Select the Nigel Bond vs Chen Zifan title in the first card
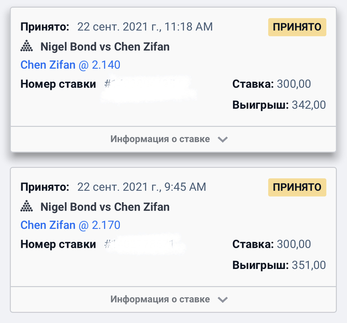The image size is (347, 323). [105, 47]
